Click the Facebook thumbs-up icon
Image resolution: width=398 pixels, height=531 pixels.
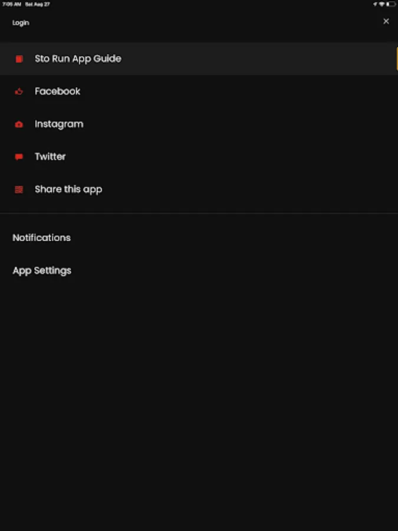(x=19, y=91)
